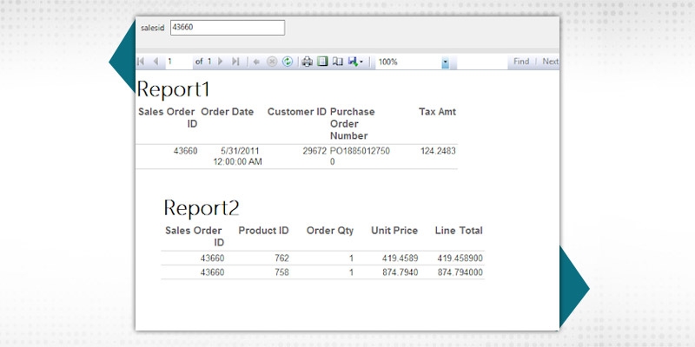Viewport: 695px width, 347px height.
Task: Click the Line Total column header
Action: point(459,231)
